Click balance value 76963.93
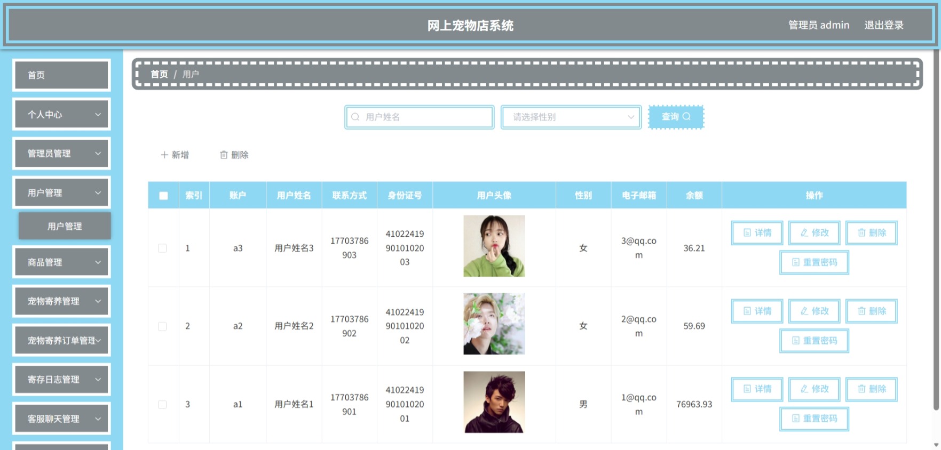This screenshot has width=941, height=450. (x=694, y=404)
